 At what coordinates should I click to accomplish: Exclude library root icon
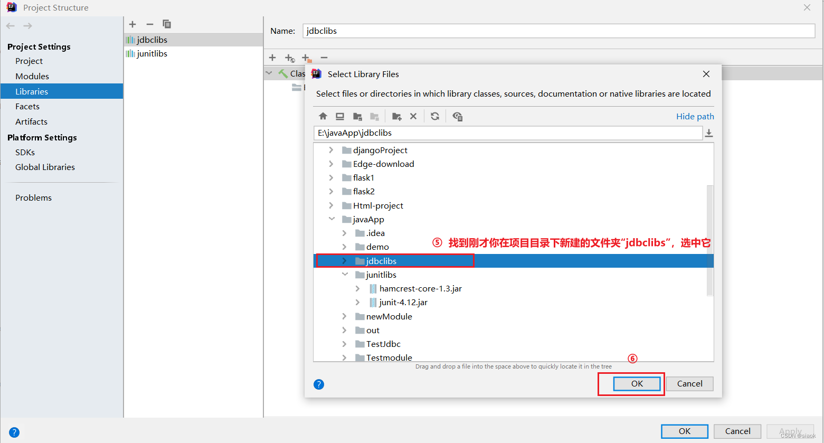click(307, 58)
